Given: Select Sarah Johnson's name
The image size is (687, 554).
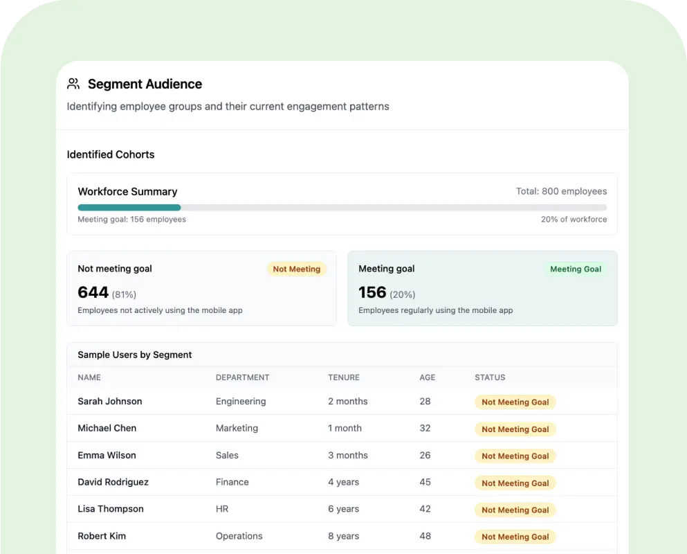Looking at the screenshot, I should point(110,402).
